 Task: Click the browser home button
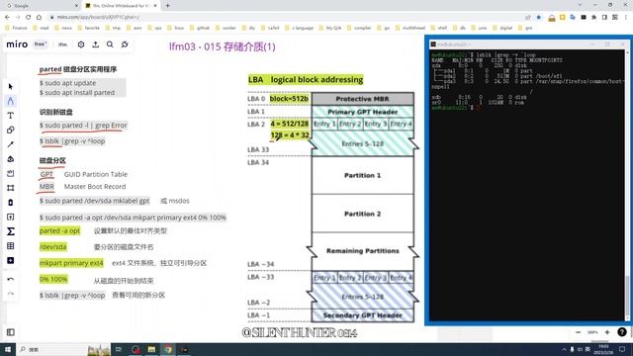[39, 17]
